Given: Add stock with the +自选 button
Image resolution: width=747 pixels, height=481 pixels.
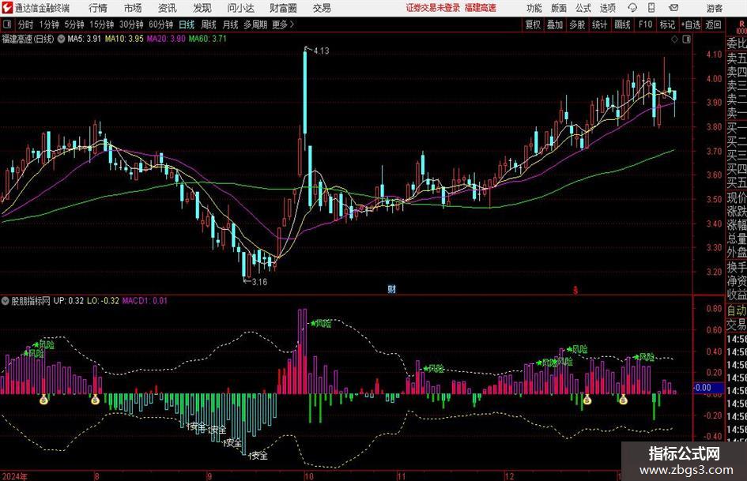Looking at the screenshot, I should [690, 24].
